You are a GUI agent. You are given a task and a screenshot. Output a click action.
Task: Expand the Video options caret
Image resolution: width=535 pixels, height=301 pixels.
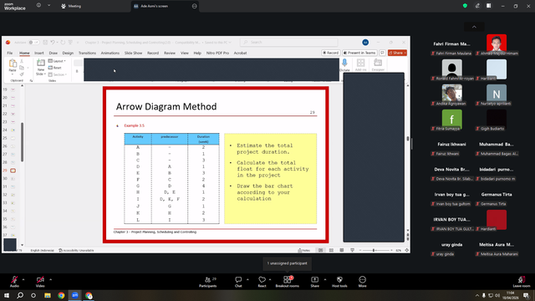point(50,279)
